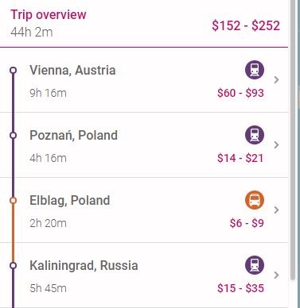Expand the Elblag, Poland leg chevron
This screenshot has width=300, height=308.
tap(276, 210)
